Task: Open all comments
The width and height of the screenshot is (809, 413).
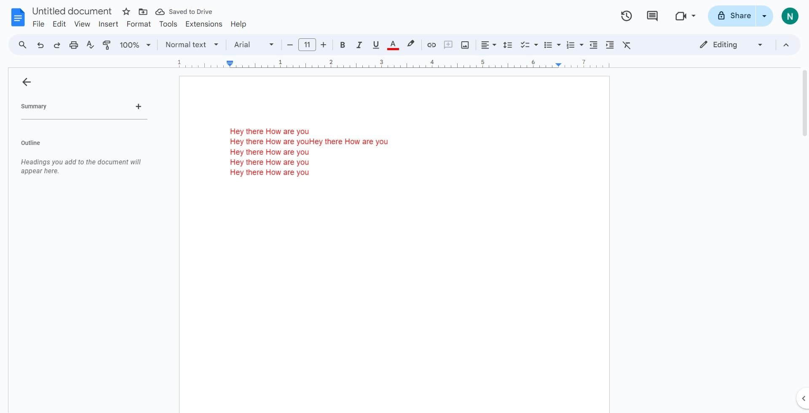Action: [652, 16]
